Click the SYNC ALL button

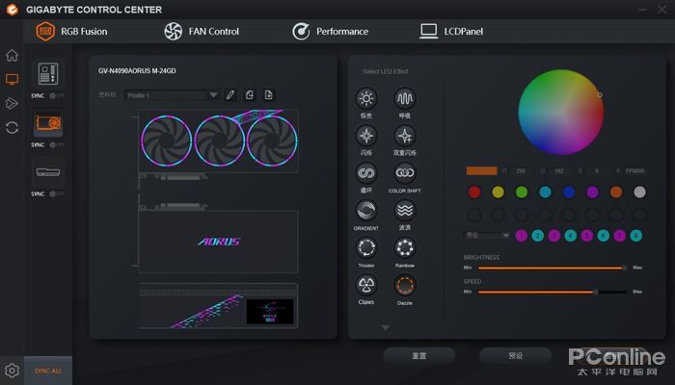[x=48, y=371]
